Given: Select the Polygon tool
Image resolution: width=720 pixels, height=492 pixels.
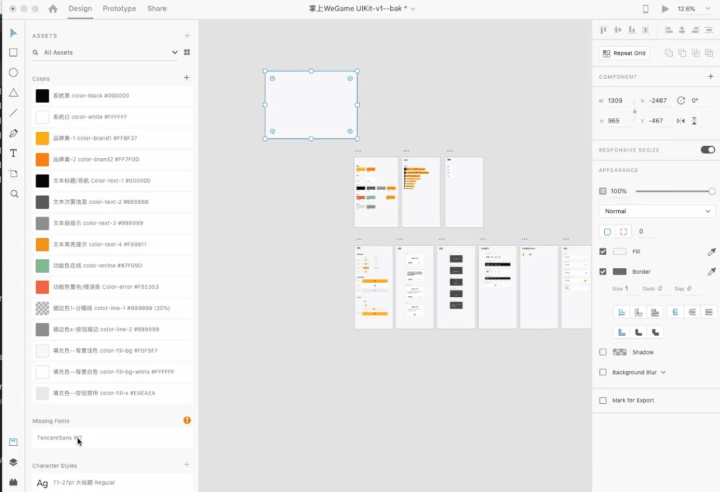Looking at the screenshot, I should [x=13, y=93].
